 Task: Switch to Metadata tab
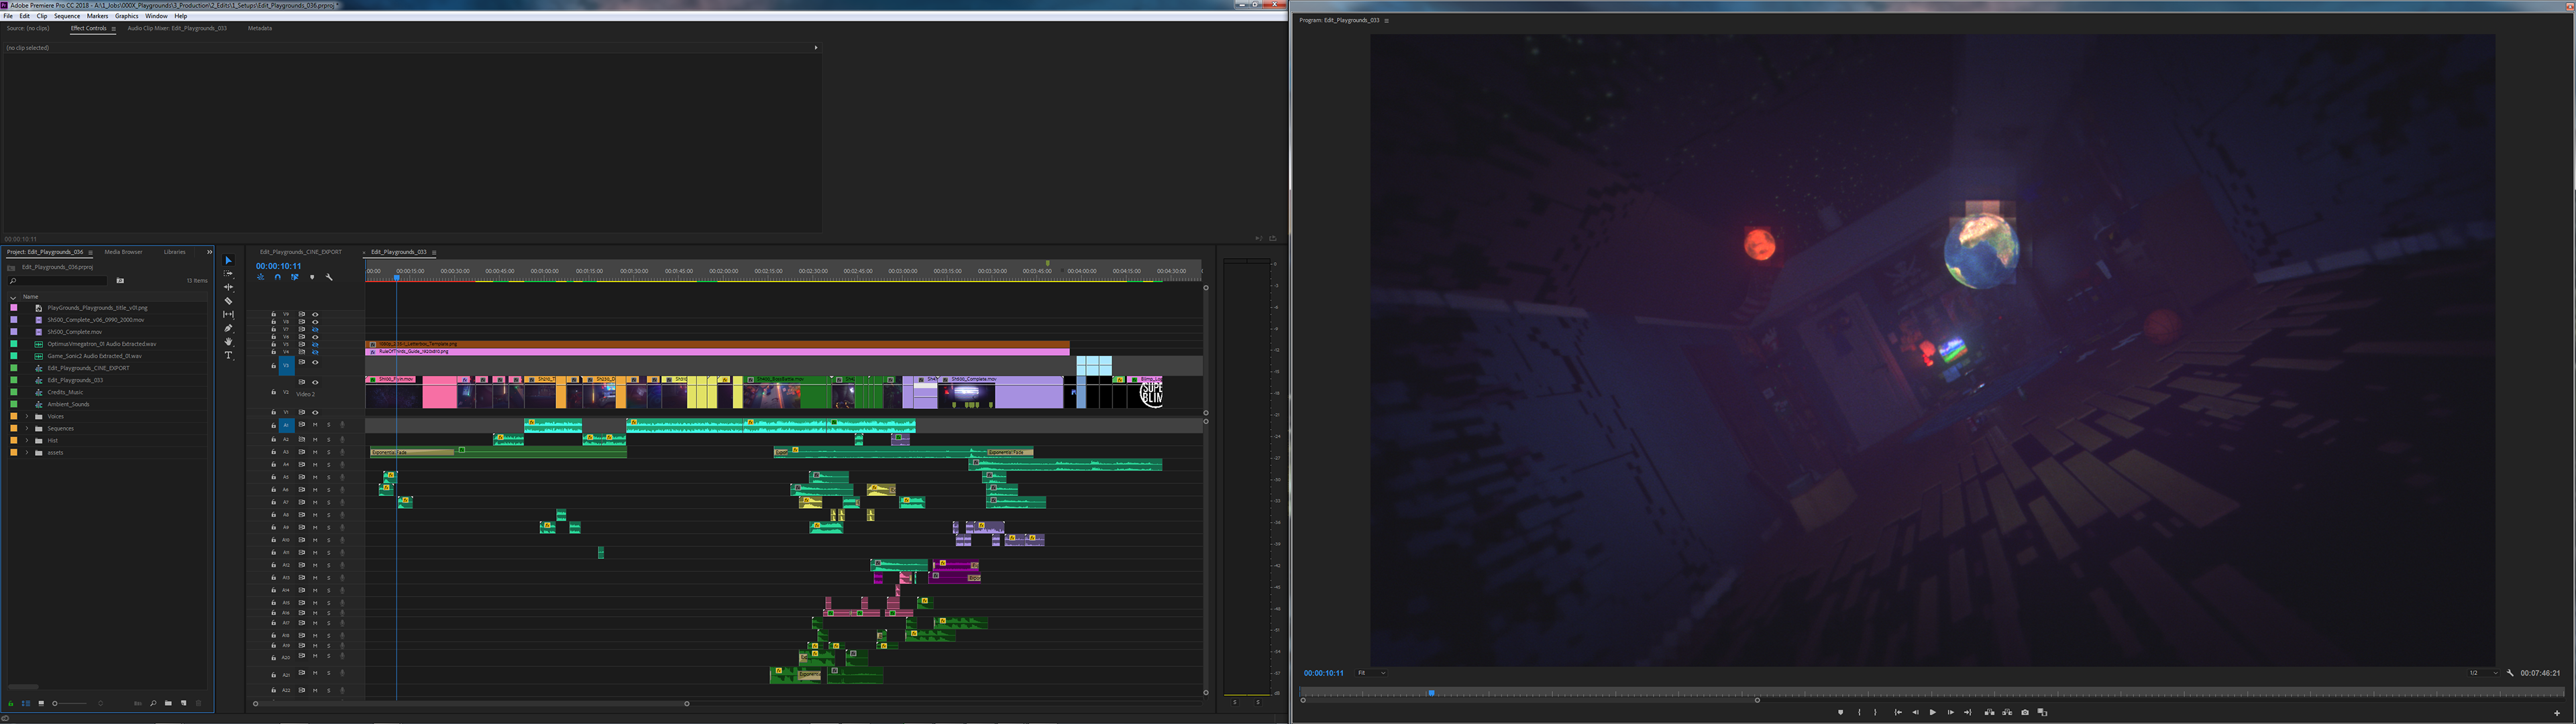(260, 28)
